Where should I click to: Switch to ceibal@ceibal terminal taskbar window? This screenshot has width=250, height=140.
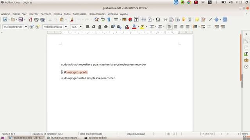tap(96, 138)
